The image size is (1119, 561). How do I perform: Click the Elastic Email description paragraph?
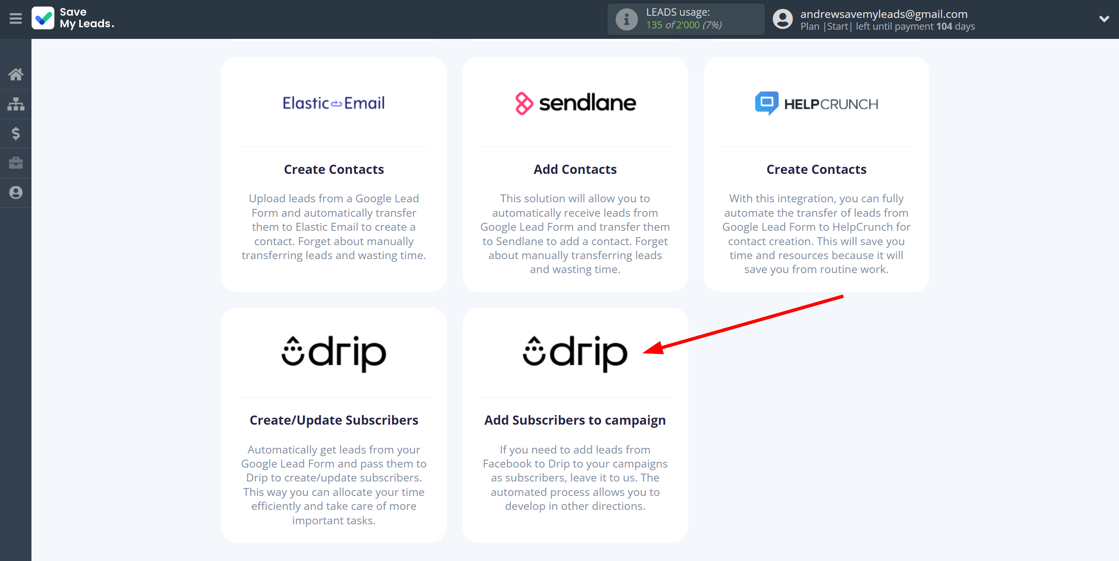point(334,227)
